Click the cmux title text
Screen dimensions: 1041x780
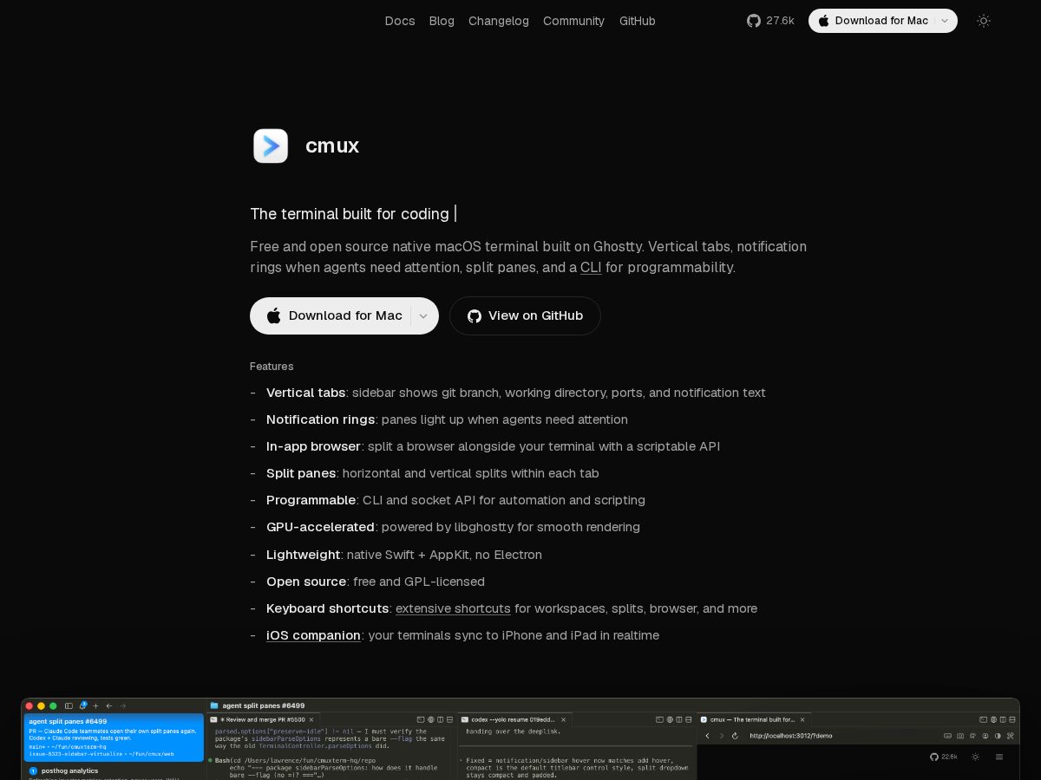[332, 146]
